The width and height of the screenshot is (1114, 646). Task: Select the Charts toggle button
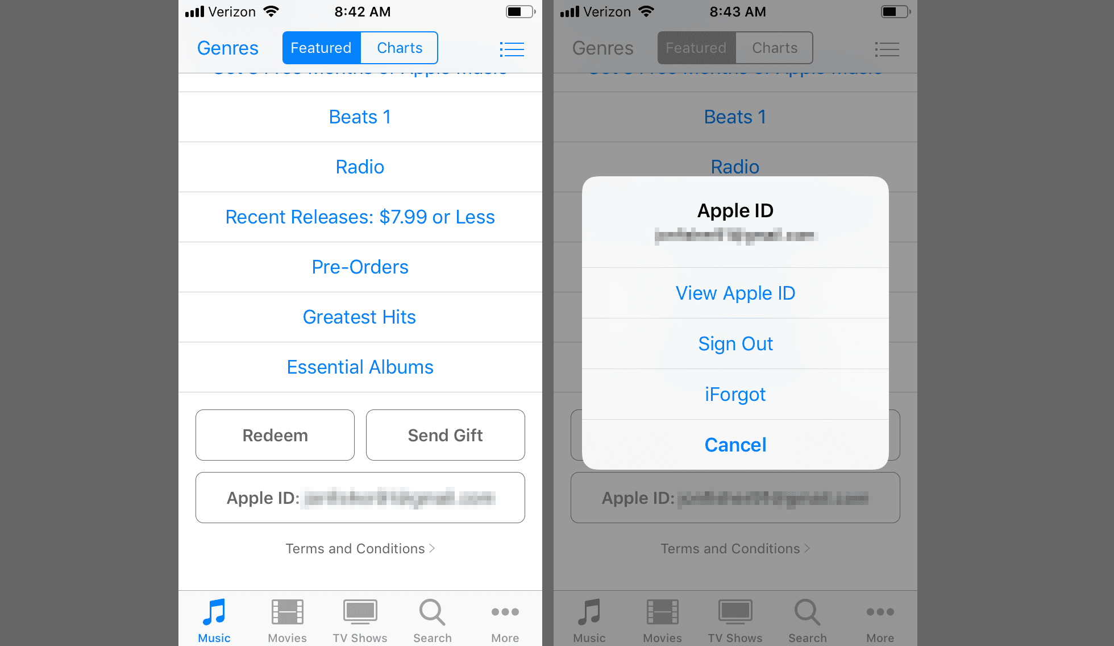[400, 48]
